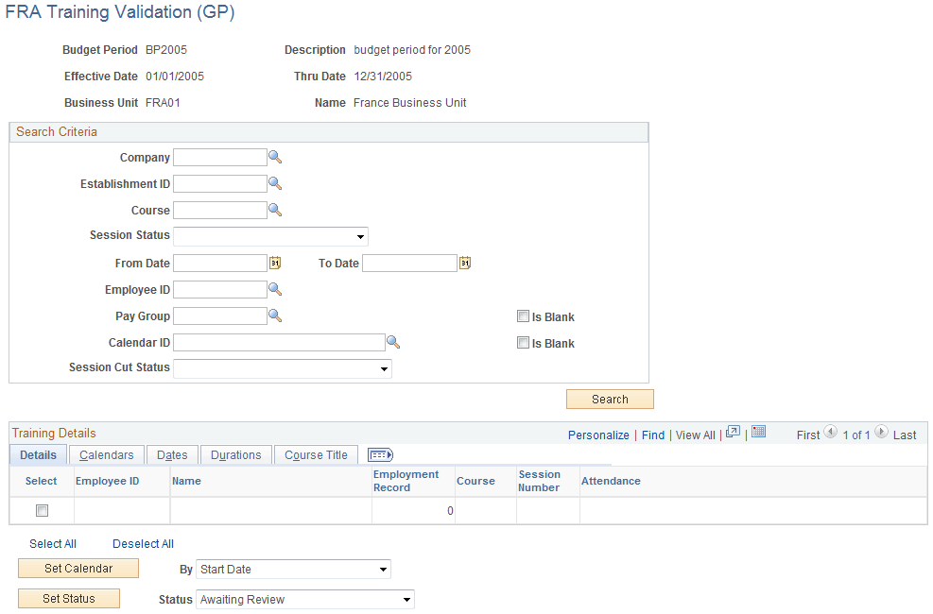Download the Training Details grid to Excel
Viewport: 933px width, 614px height.
[x=759, y=432]
